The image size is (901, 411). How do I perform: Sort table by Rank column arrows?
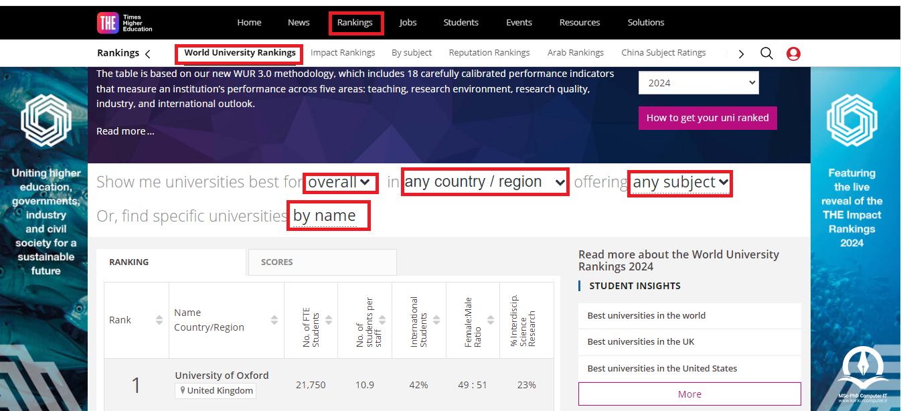pyautogui.click(x=159, y=320)
